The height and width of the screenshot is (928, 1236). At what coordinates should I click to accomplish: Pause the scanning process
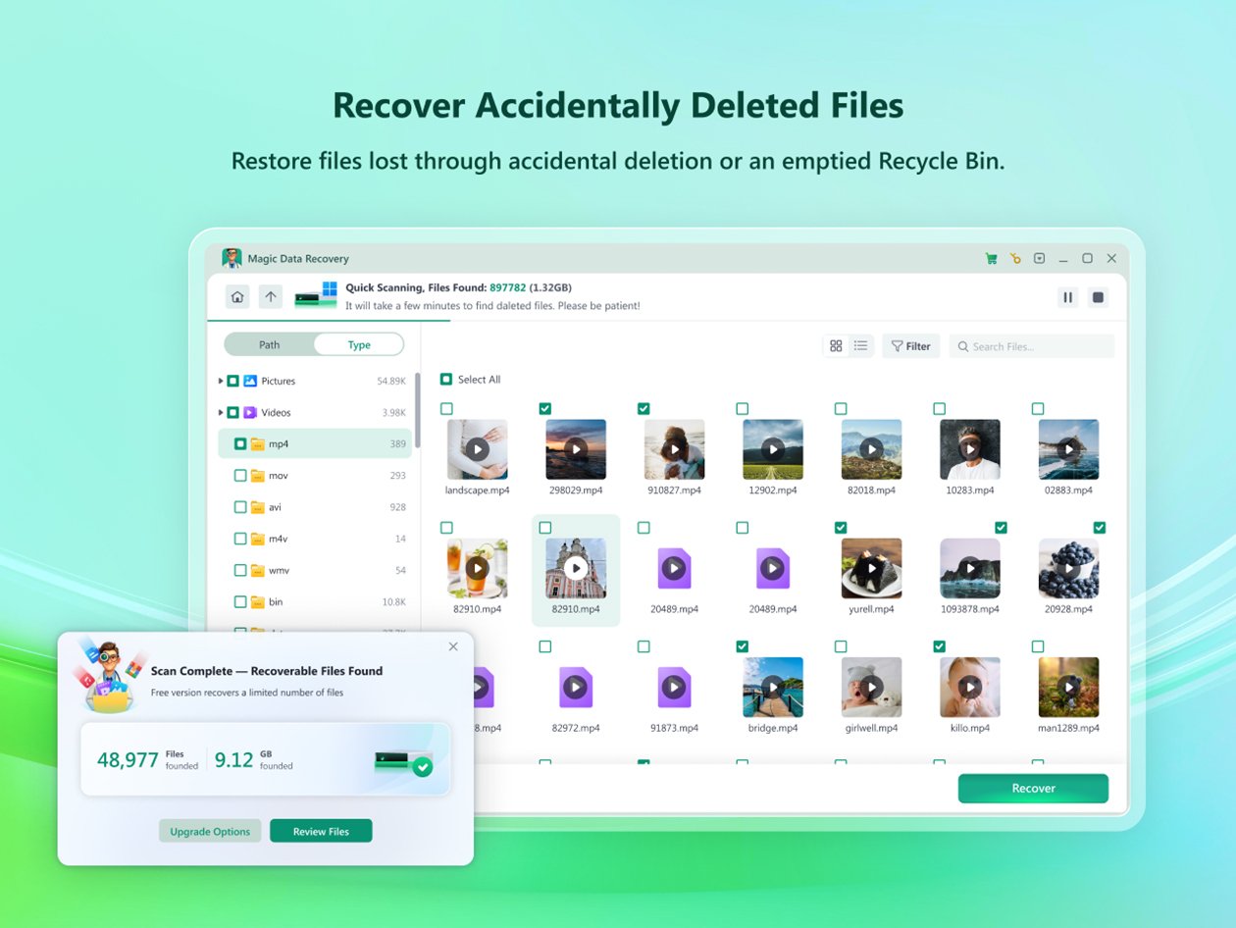click(1068, 297)
